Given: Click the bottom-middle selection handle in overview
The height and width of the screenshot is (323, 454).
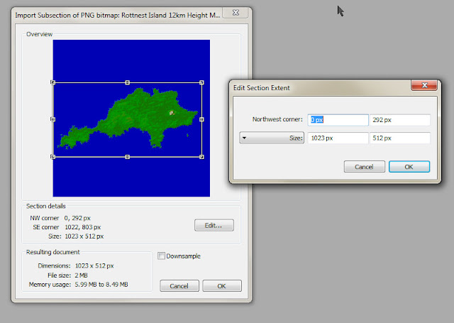Looking at the screenshot, I should [x=128, y=157].
